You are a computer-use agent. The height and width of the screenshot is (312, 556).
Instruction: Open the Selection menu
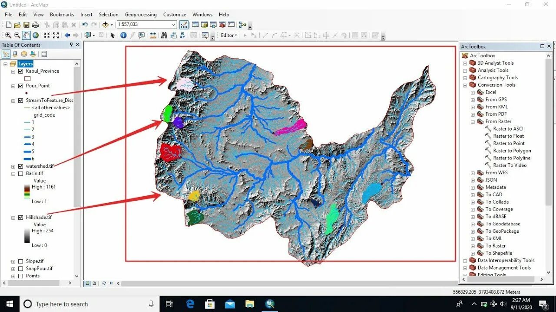[x=109, y=15]
